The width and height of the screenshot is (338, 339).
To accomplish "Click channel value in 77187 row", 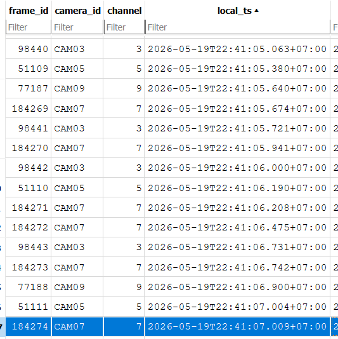I will pyautogui.click(x=139, y=89).
